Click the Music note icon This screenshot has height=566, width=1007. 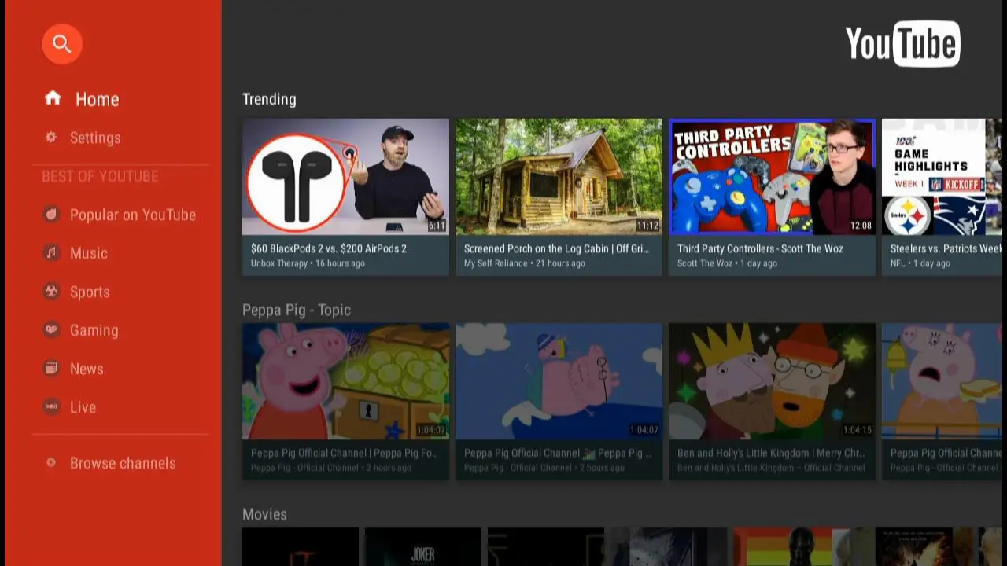pyautogui.click(x=51, y=253)
